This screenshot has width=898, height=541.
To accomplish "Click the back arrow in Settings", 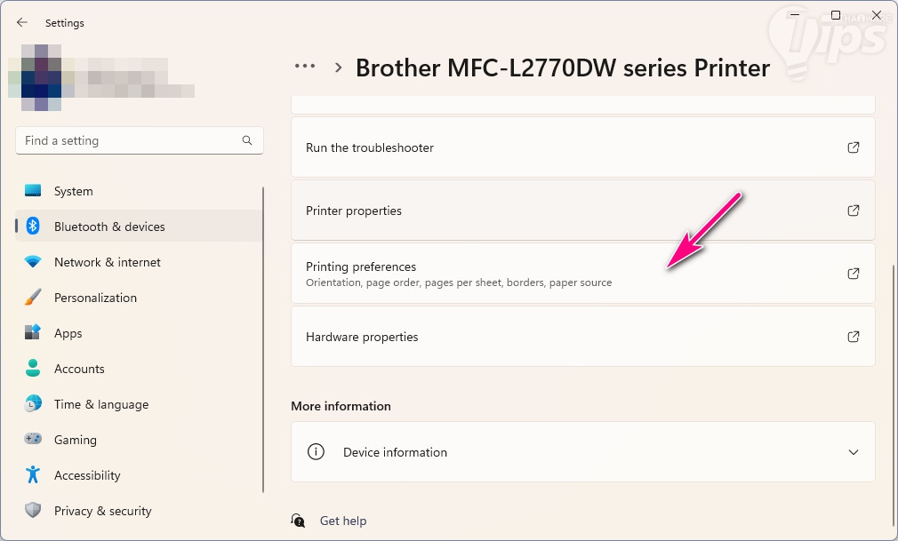I will tap(22, 22).
